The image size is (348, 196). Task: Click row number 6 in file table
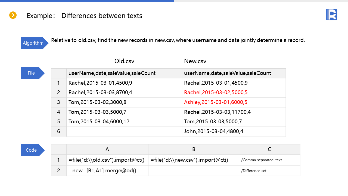coord(58,131)
